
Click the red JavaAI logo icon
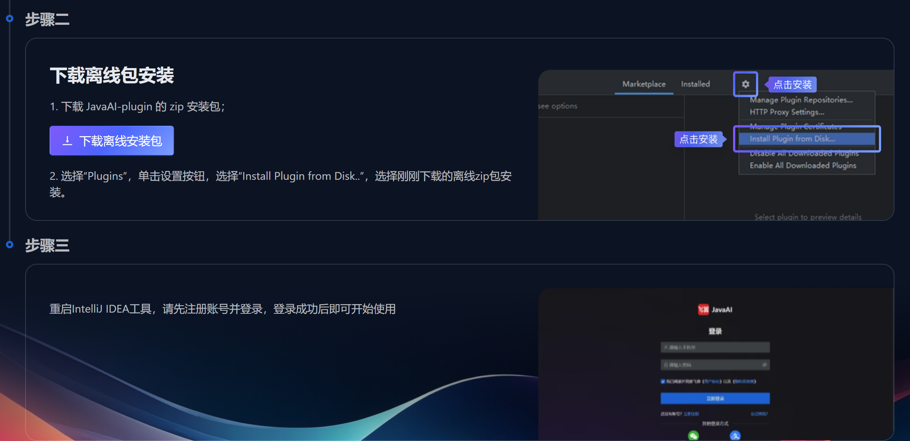tap(703, 309)
